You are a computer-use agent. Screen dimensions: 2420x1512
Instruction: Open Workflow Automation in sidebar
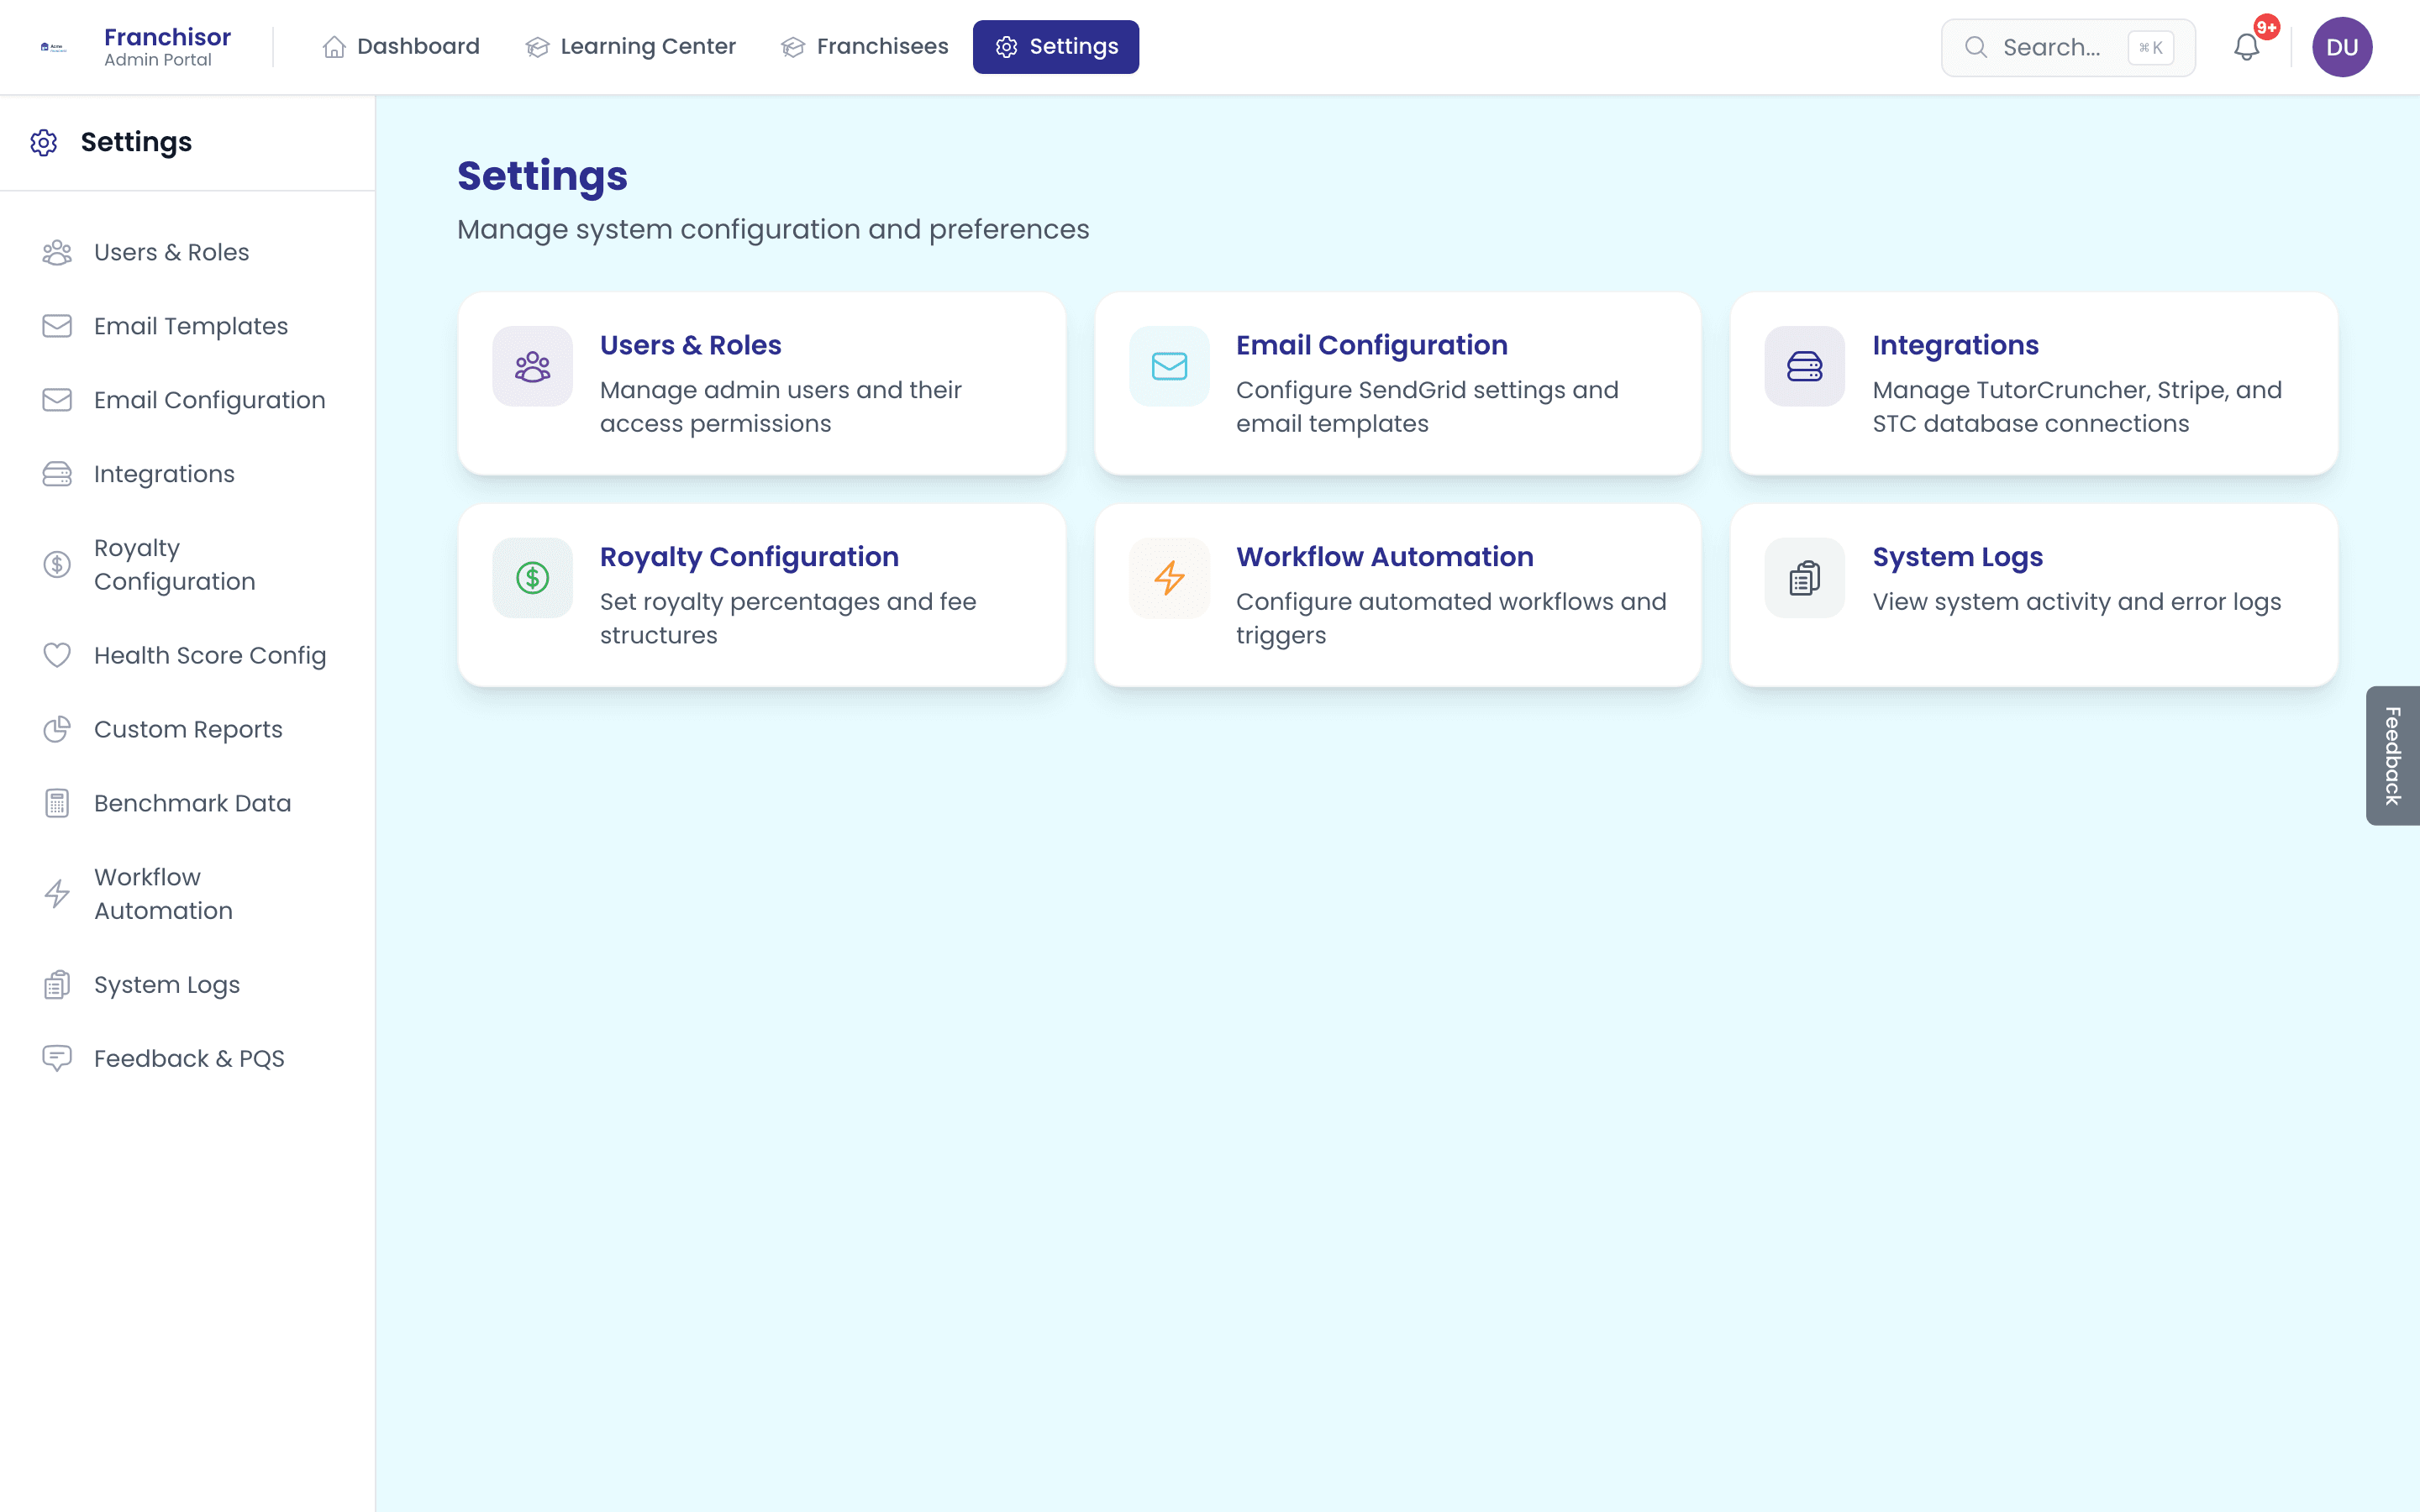coord(188,893)
